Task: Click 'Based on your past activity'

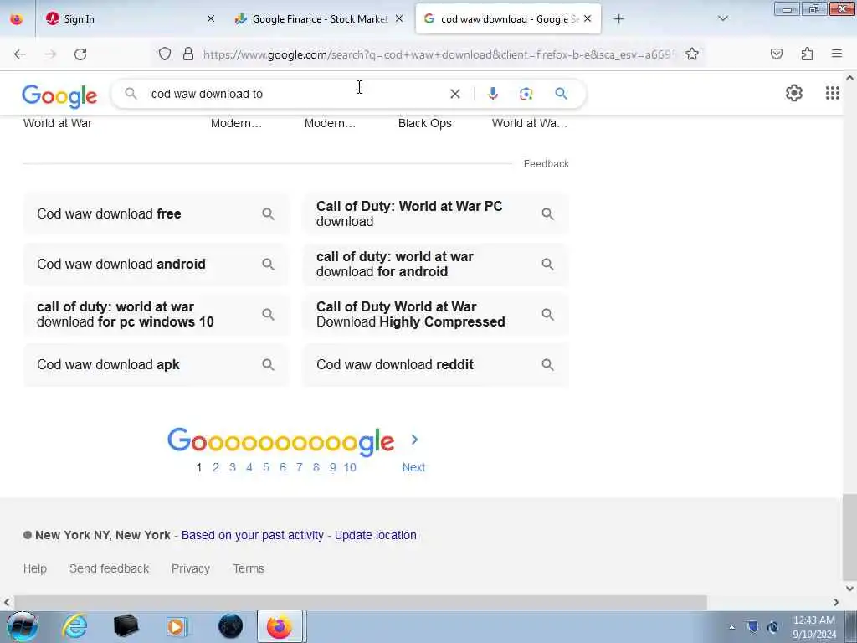Action: pyautogui.click(x=253, y=535)
